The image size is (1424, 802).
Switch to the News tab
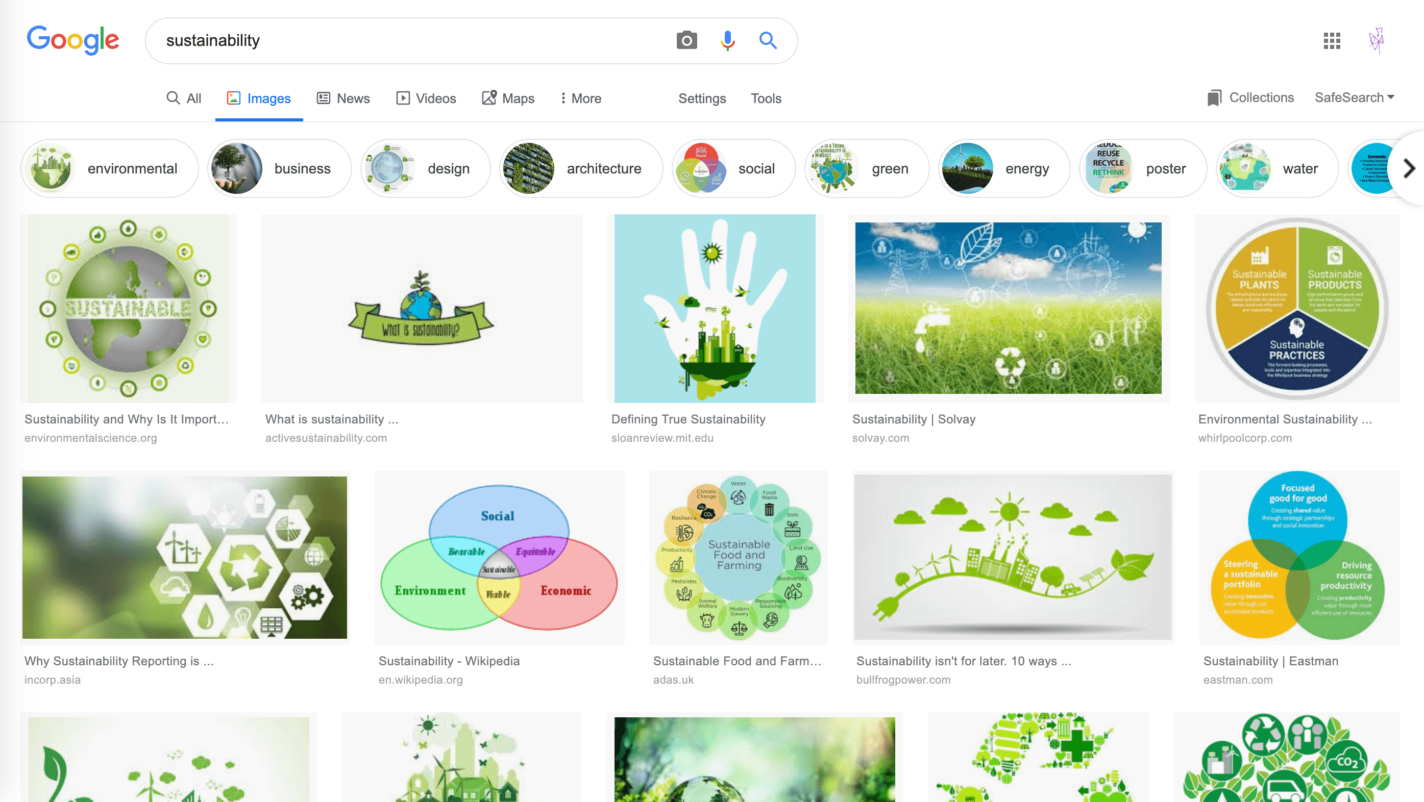[x=343, y=98]
